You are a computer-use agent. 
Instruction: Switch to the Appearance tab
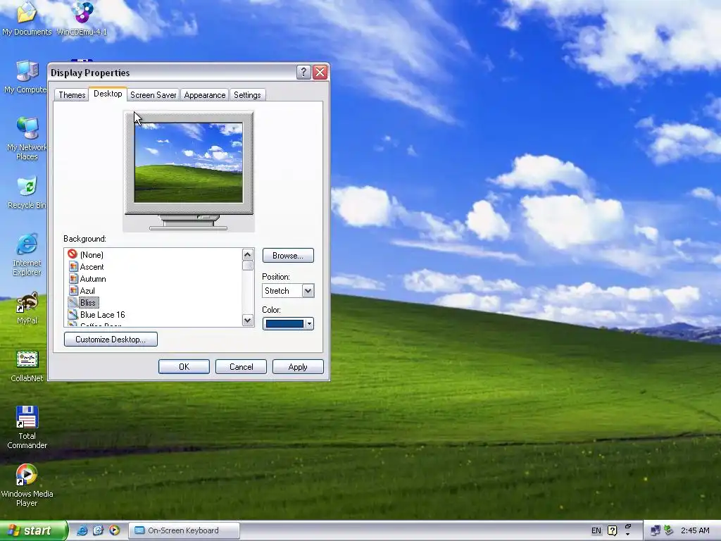pos(205,95)
